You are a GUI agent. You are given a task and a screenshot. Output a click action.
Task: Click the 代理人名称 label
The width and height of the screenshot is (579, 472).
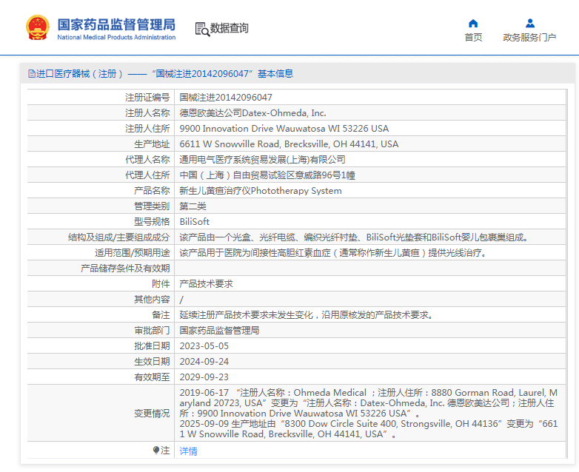(147, 159)
